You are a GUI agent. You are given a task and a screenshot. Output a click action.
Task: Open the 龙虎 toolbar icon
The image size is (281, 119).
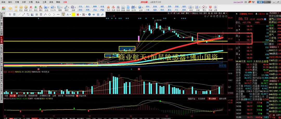pyautogui.click(x=113, y=8)
